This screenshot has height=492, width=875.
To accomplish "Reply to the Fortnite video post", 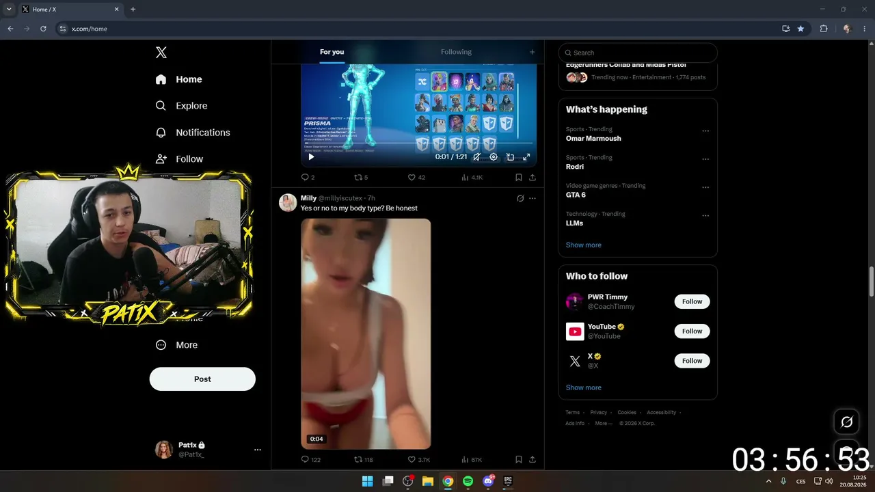I will pyautogui.click(x=308, y=178).
